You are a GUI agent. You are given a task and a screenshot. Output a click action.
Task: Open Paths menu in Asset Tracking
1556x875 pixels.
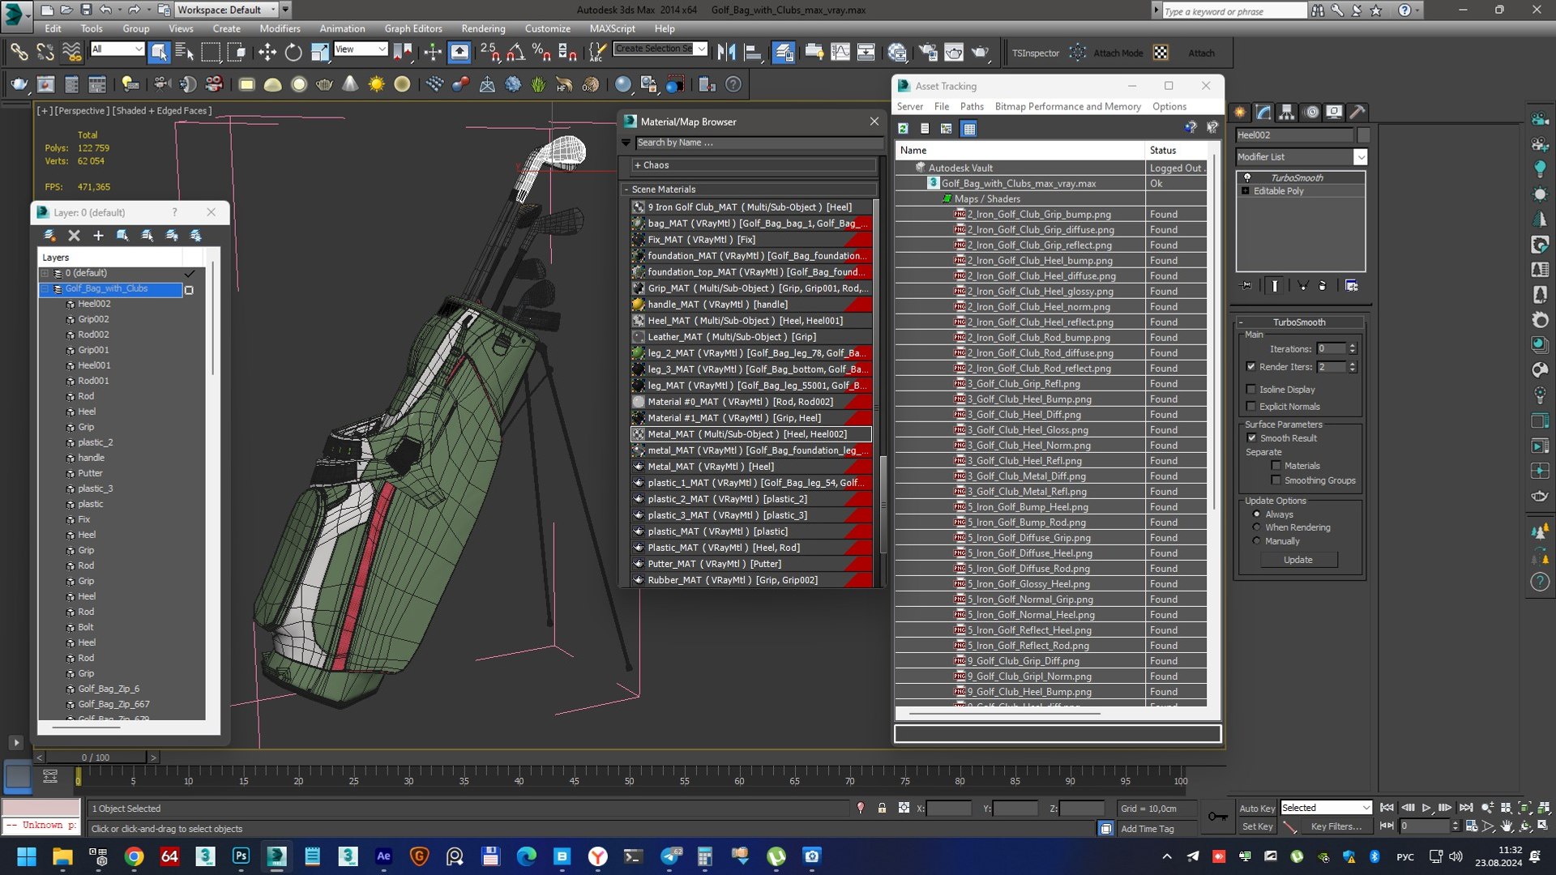pyautogui.click(x=972, y=106)
